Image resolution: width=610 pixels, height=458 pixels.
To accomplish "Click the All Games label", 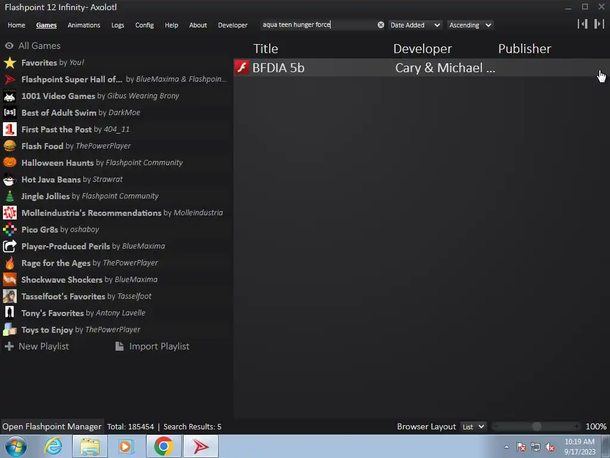I will [40, 46].
